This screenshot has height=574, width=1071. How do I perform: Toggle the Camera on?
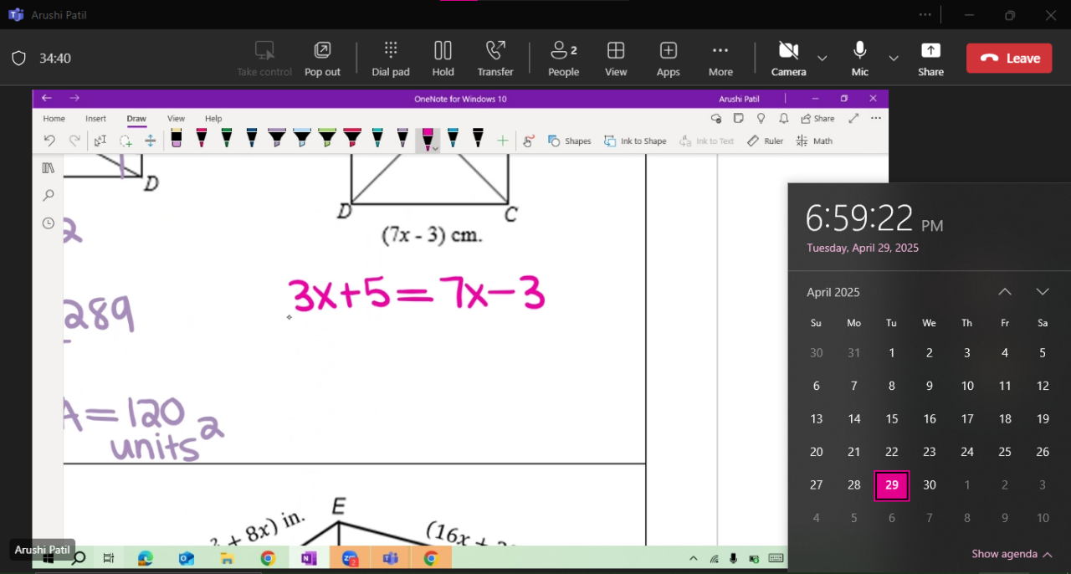[788, 58]
